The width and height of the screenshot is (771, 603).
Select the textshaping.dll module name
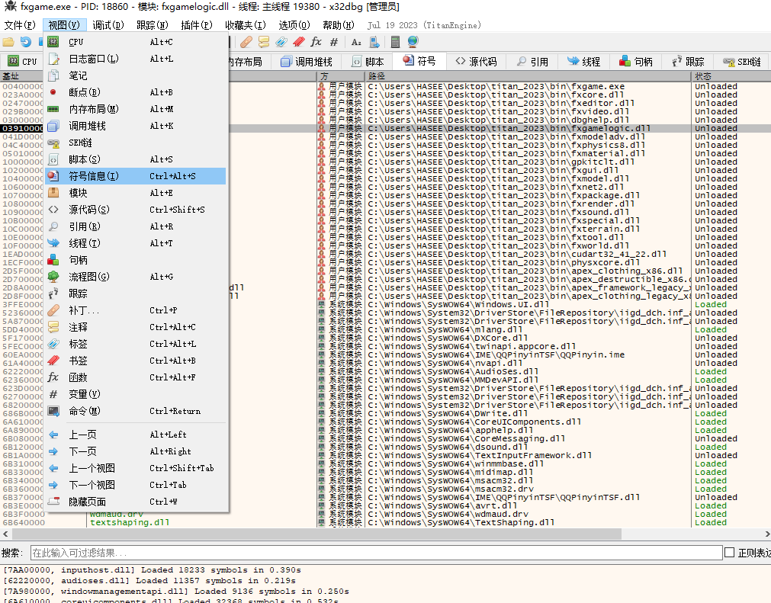130,522
